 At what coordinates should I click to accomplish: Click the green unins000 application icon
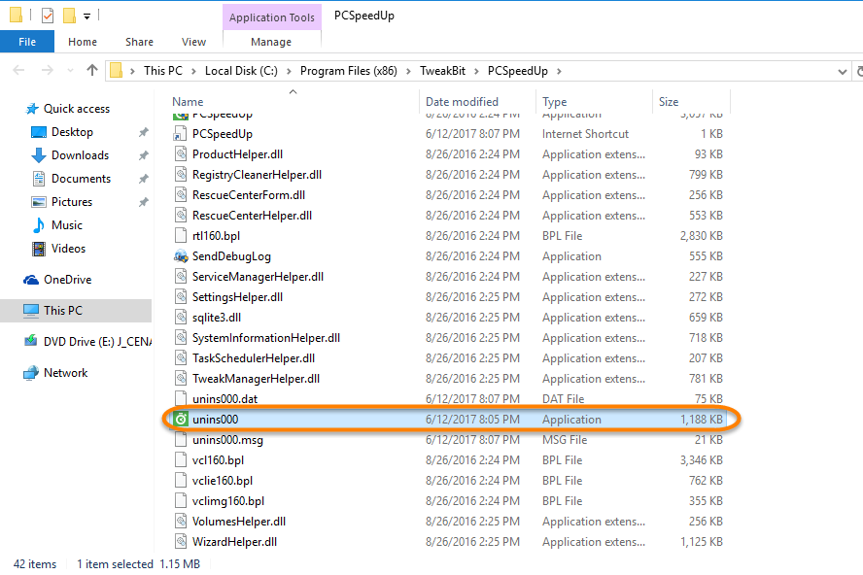181,420
